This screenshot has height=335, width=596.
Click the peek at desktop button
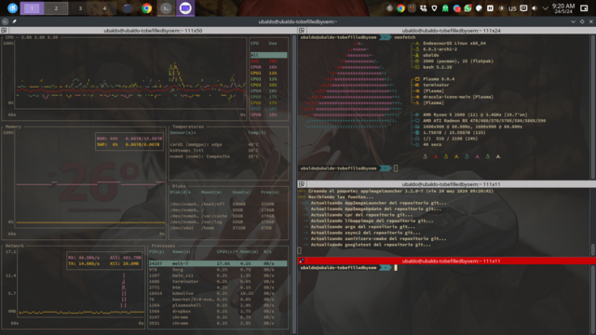584,8
